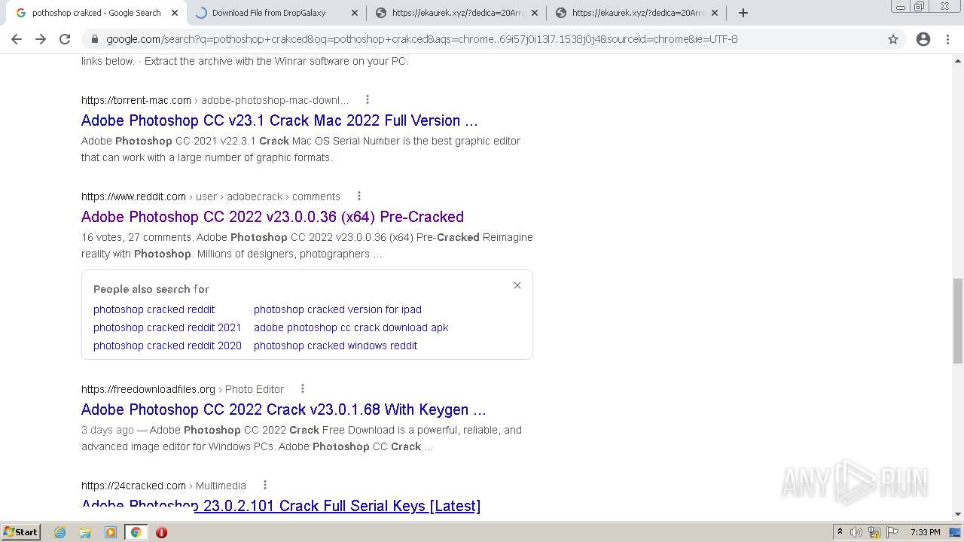
Task: Open options for freedownloadfiles.org result
Action: click(x=303, y=388)
